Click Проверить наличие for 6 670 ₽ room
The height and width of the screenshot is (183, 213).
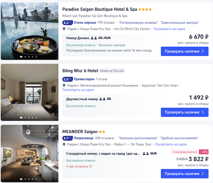pos(185,51)
